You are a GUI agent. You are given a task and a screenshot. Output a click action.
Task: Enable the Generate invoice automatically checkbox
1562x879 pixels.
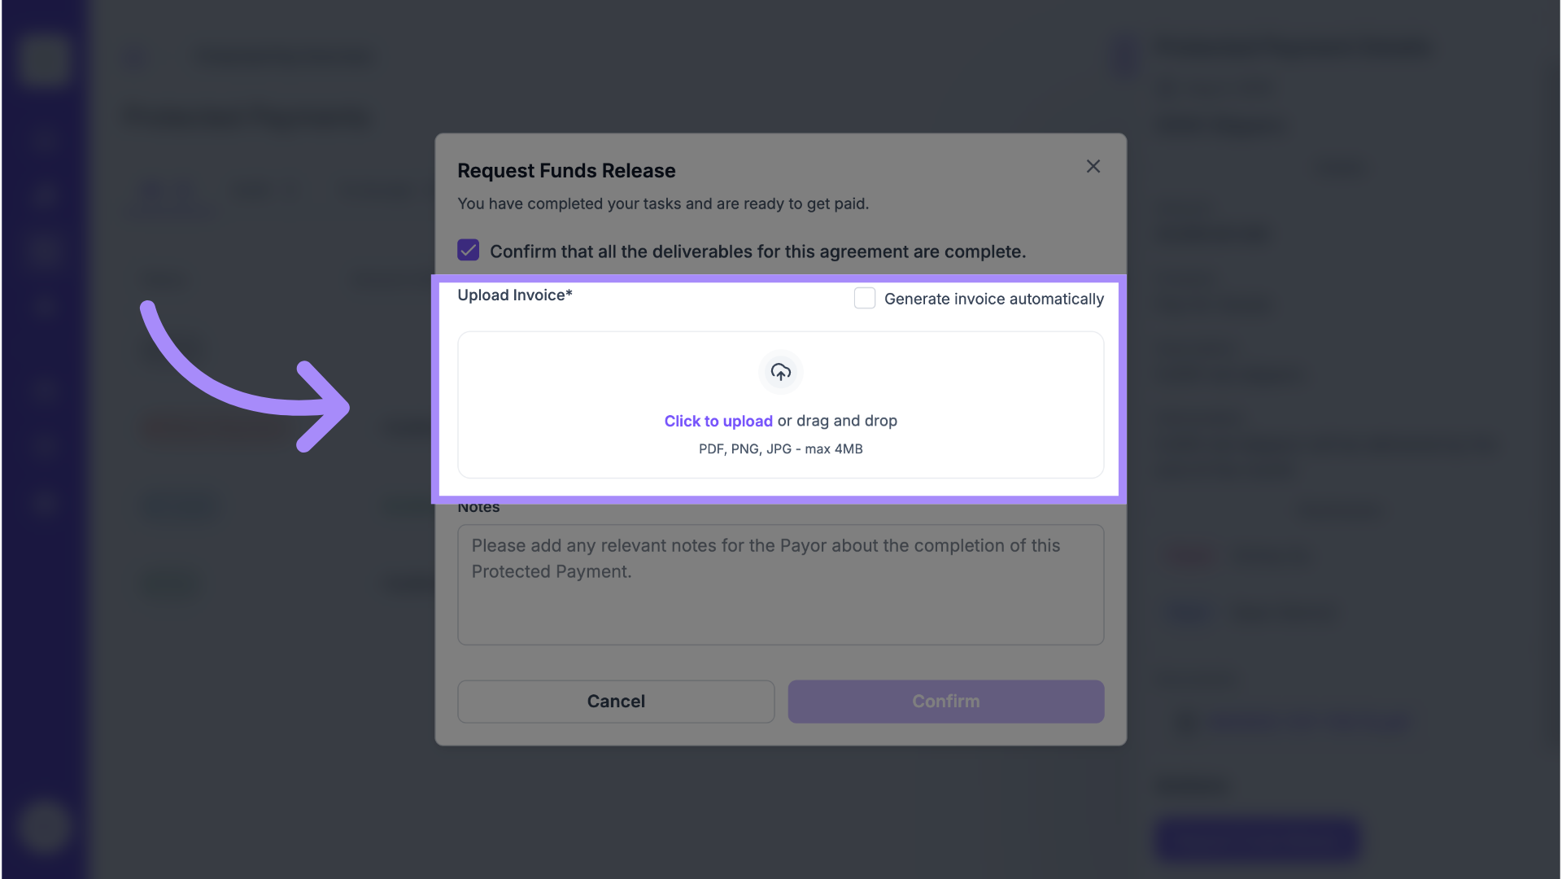tap(864, 298)
